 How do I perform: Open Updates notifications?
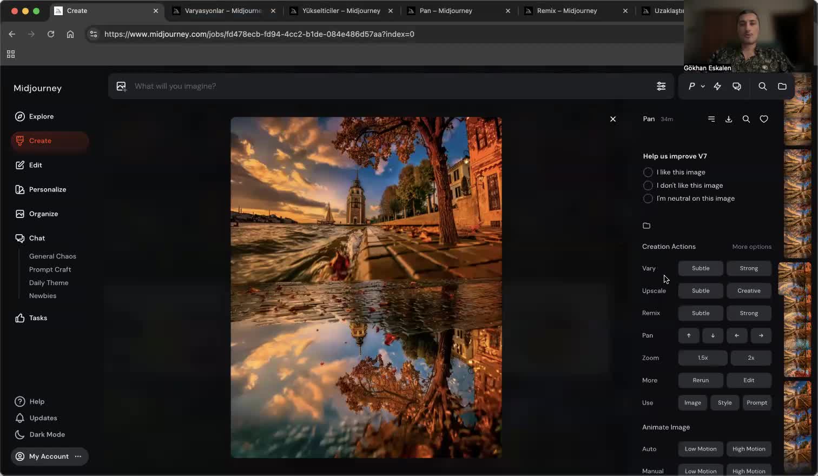[36, 418]
